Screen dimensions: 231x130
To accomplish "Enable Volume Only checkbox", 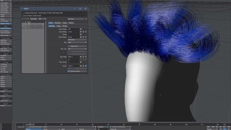I will pos(69,46).
